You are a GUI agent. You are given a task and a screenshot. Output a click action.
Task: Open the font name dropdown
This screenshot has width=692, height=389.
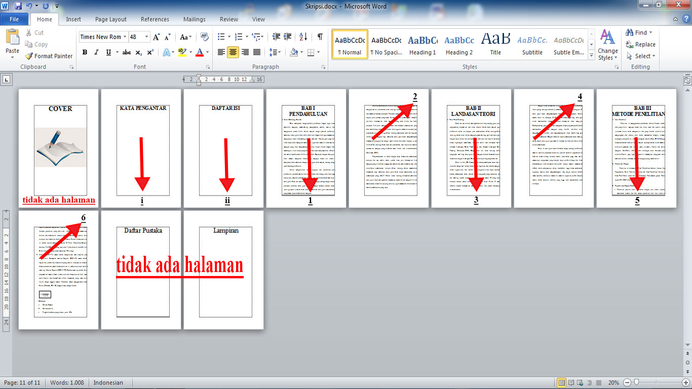pyautogui.click(x=125, y=37)
